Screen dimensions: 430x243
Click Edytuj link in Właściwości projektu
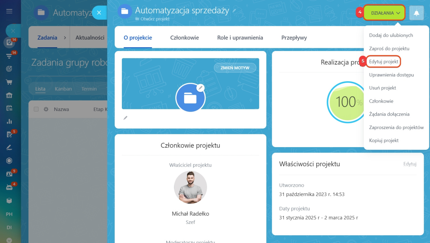[x=410, y=164]
